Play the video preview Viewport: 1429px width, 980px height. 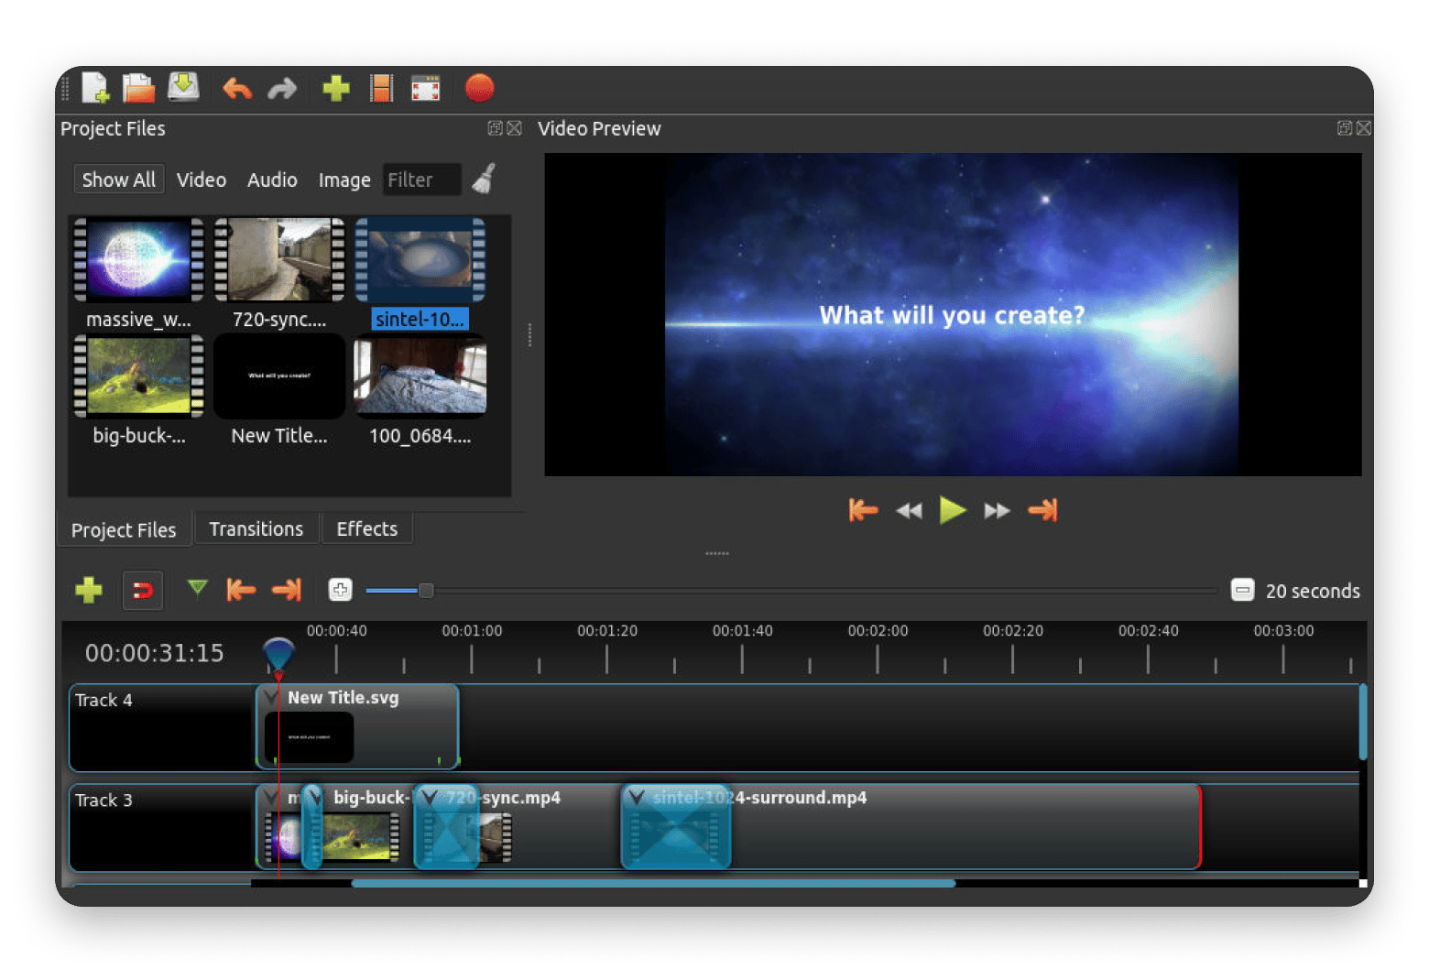click(x=953, y=510)
